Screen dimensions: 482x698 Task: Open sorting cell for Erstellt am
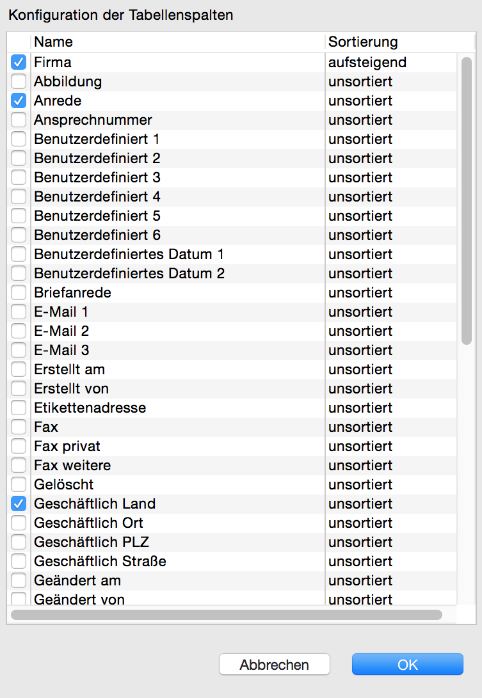(x=390, y=370)
